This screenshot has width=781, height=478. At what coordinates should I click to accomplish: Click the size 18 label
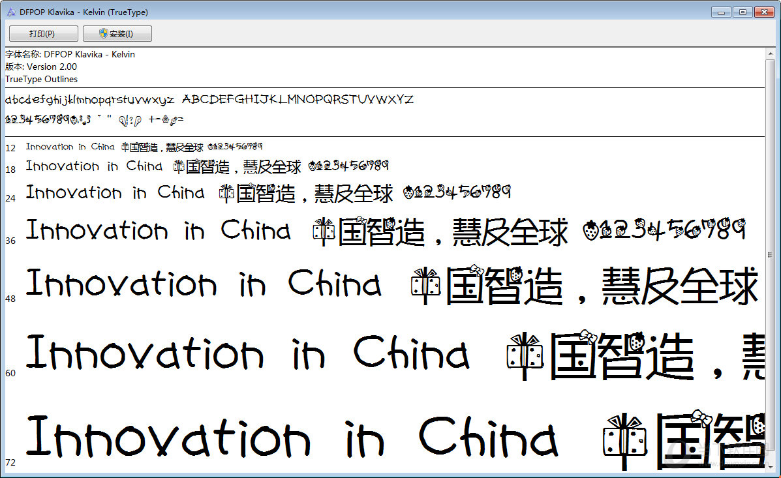(10, 170)
